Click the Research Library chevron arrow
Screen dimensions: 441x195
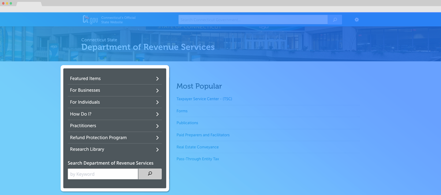(157, 149)
